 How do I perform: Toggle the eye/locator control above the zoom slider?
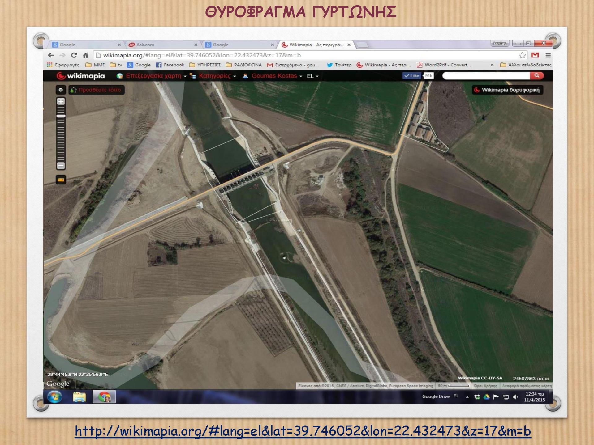pos(61,90)
